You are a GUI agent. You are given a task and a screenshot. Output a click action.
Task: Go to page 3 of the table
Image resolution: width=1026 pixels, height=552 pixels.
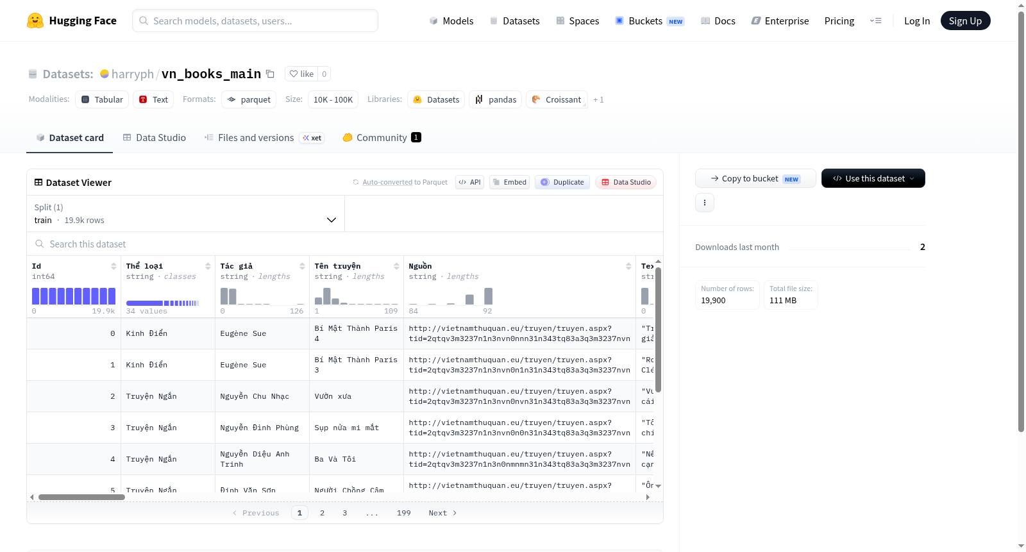click(344, 513)
